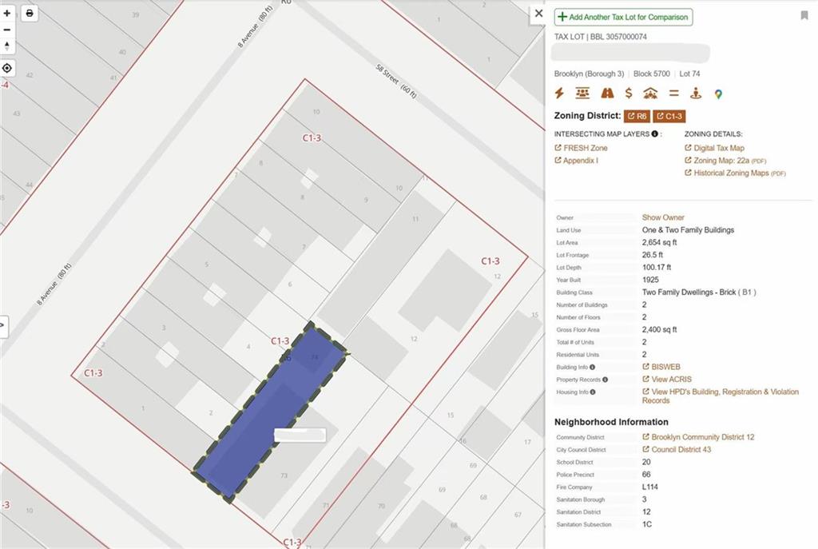
Task: Open the Appendix I link
Action: [576, 161]
